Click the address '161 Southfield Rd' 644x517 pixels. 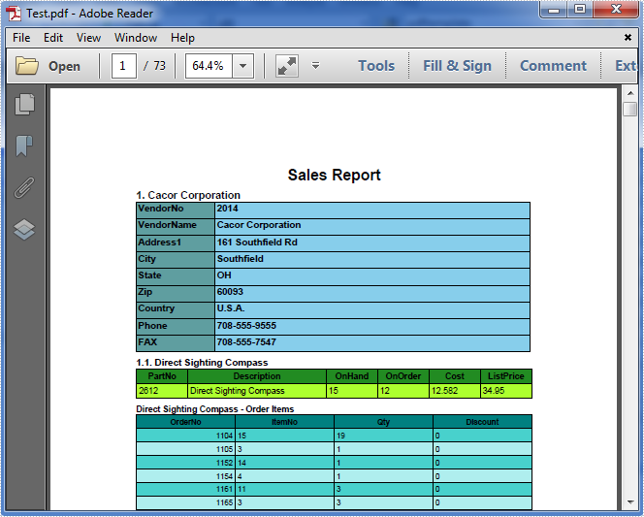point(257,242)
